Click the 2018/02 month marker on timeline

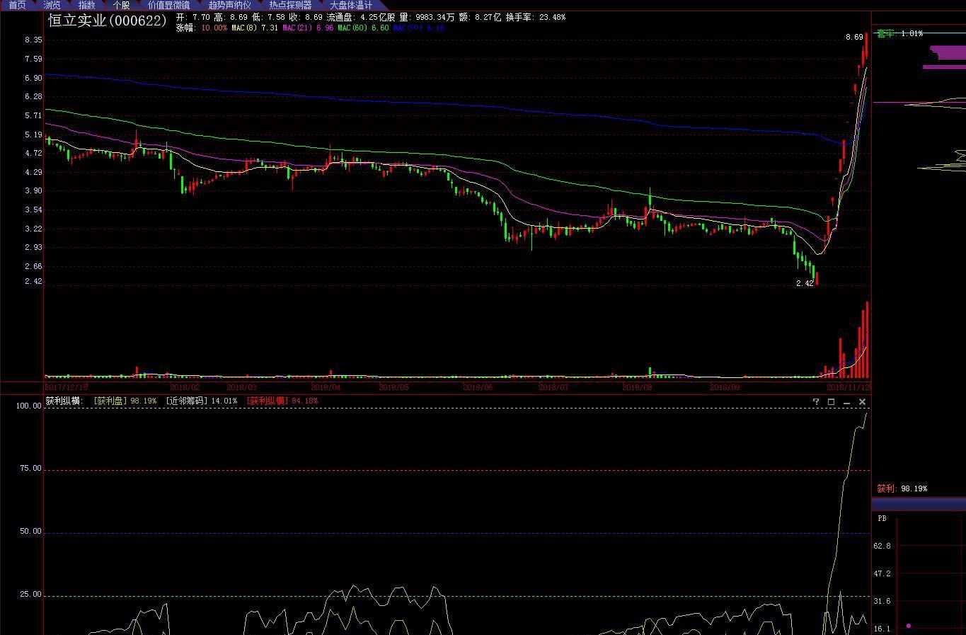pos(185,387)
